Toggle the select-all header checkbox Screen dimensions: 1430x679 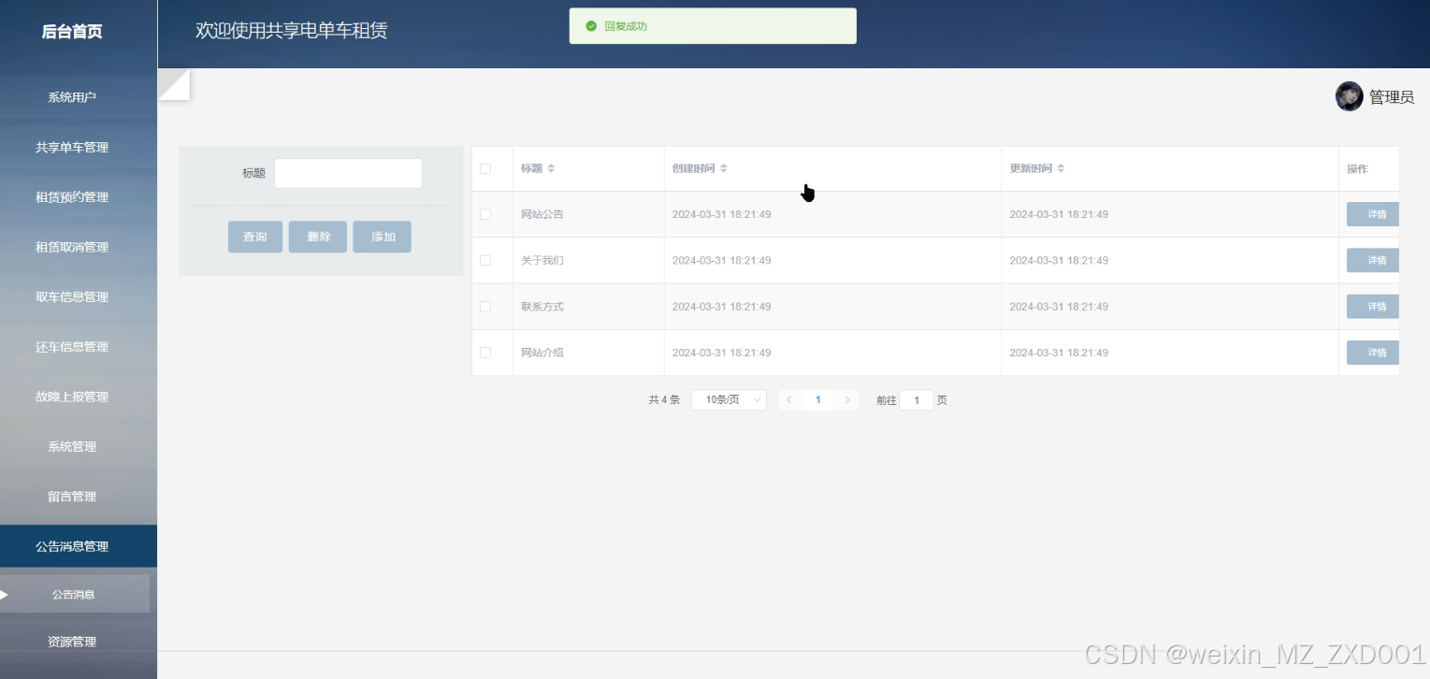(485, 169)
